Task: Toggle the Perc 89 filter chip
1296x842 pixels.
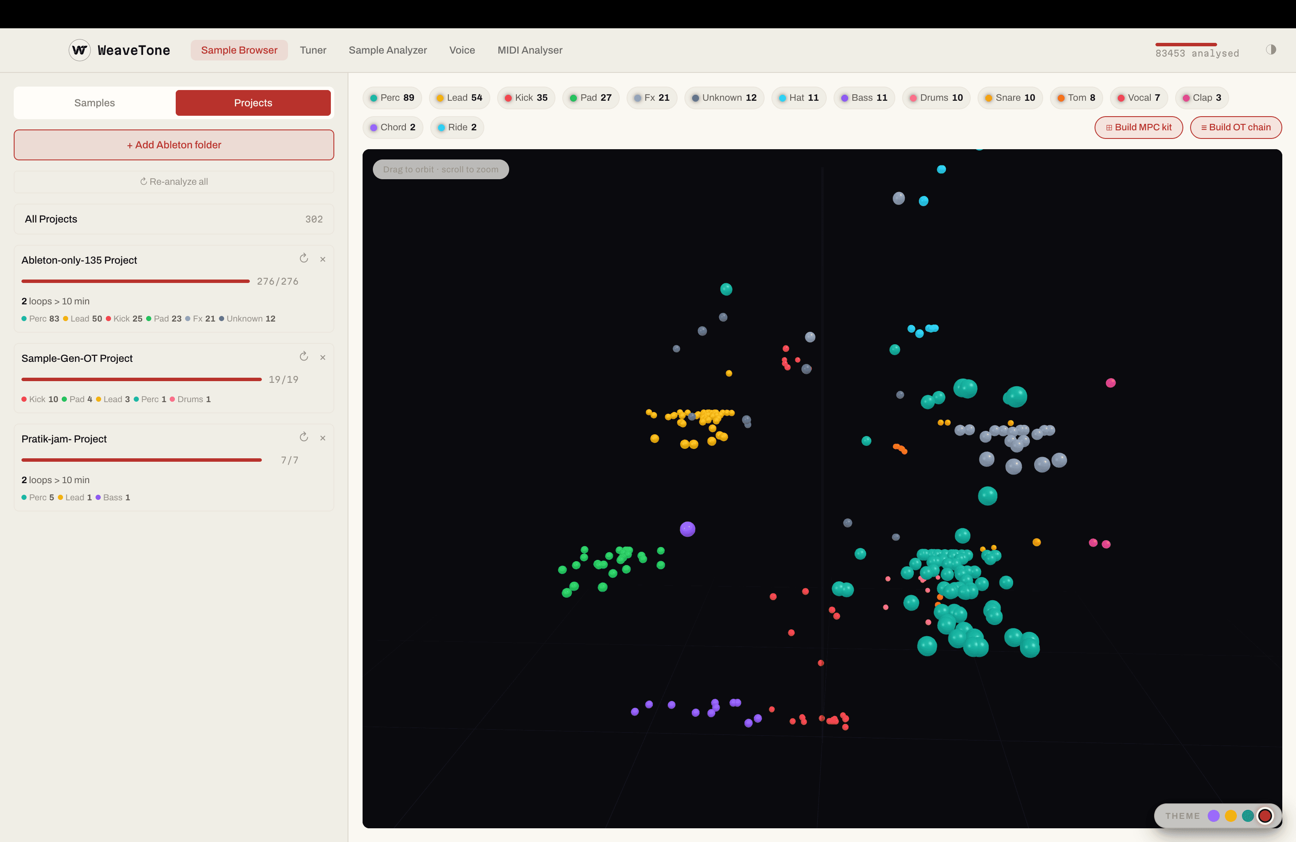Action: [392, 98]
